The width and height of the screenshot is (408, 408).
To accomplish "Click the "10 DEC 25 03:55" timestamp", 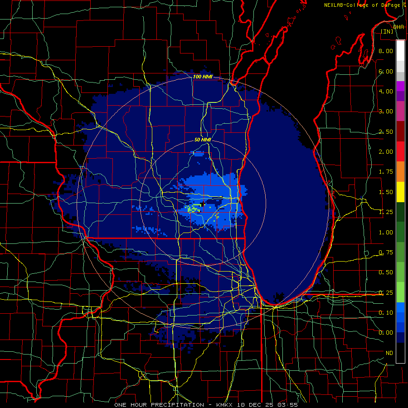I will (x=267, y=405).
